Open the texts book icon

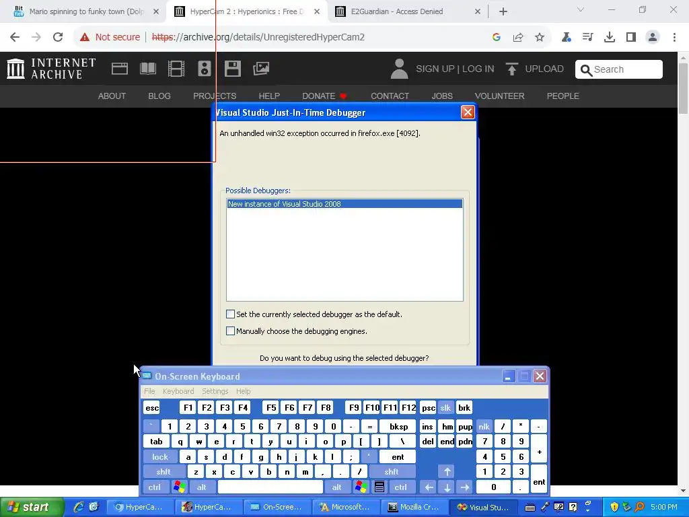click(x=147, y=69)
